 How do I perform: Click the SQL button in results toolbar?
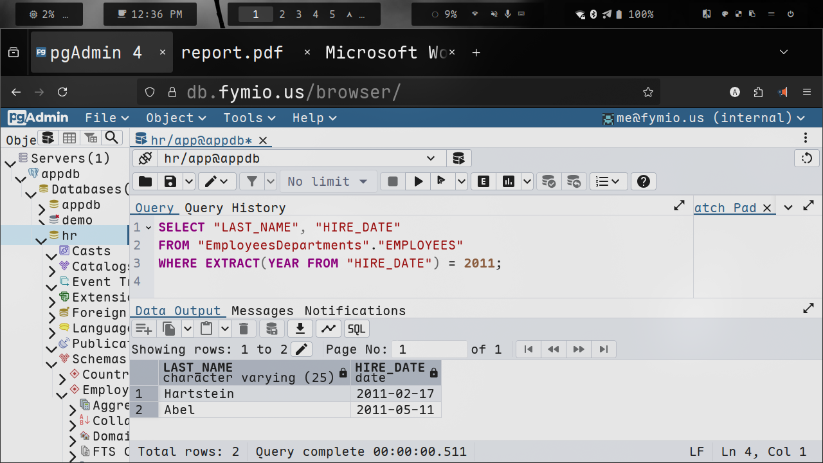[x=356, y=329]
